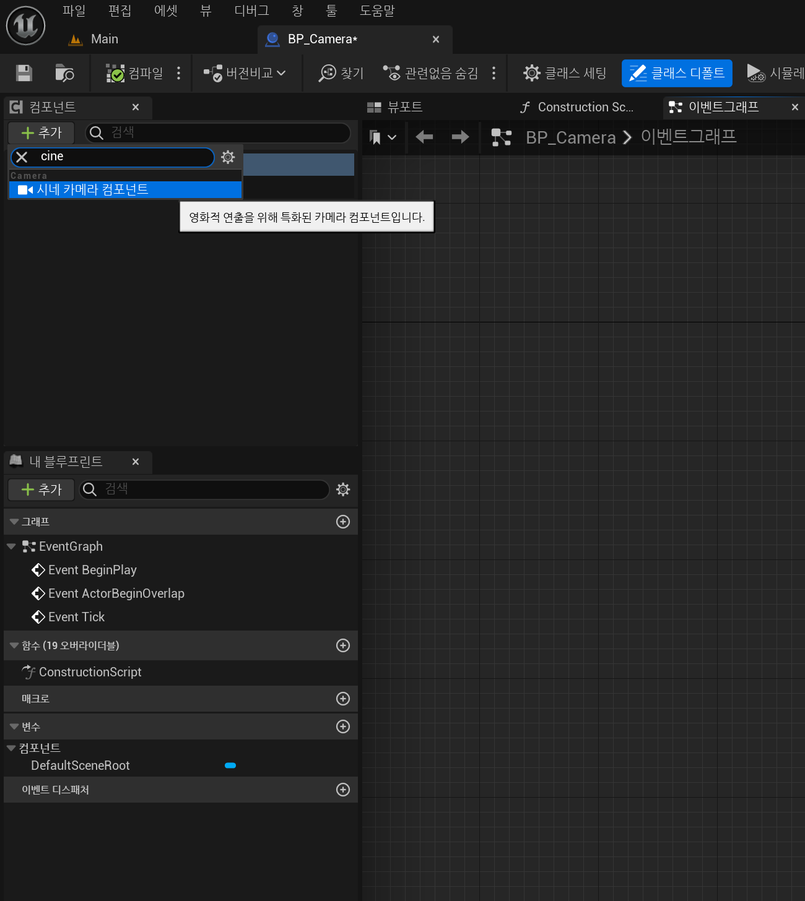
Task: Compile the blueprint (컴파일)
Action: point(134,73)
